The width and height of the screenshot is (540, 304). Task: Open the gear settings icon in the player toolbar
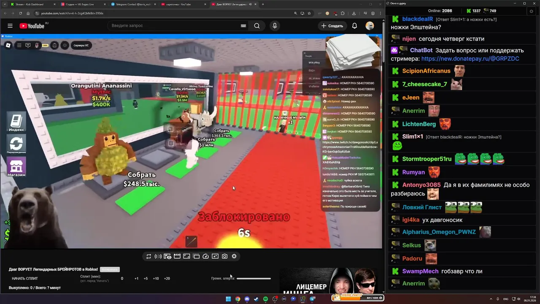click(x=234, y=256)
